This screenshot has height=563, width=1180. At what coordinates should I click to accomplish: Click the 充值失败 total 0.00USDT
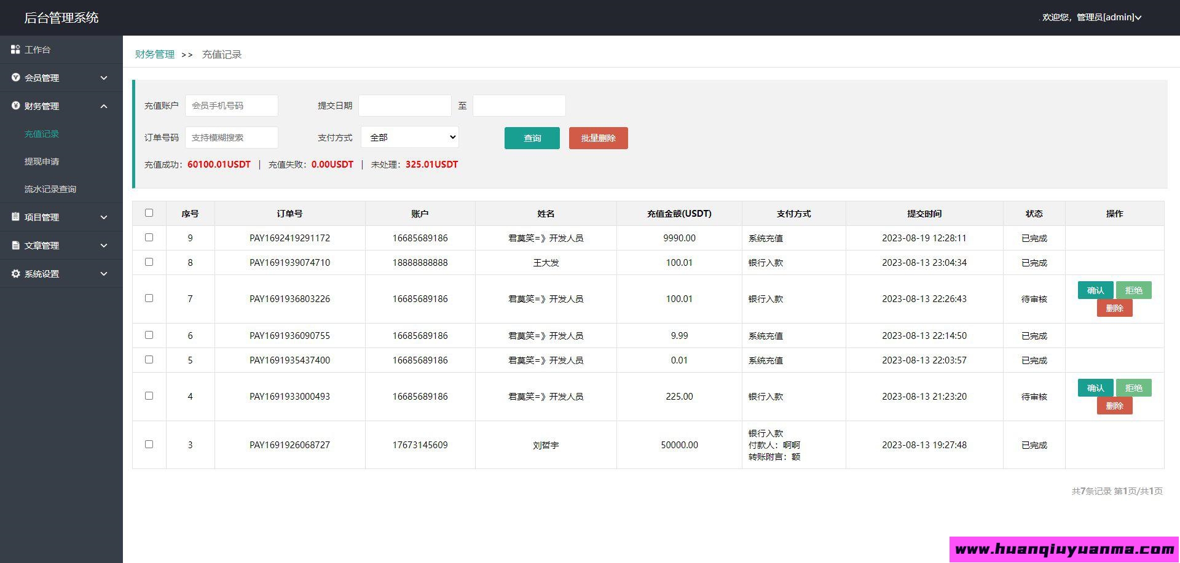[x=332, y=165]
